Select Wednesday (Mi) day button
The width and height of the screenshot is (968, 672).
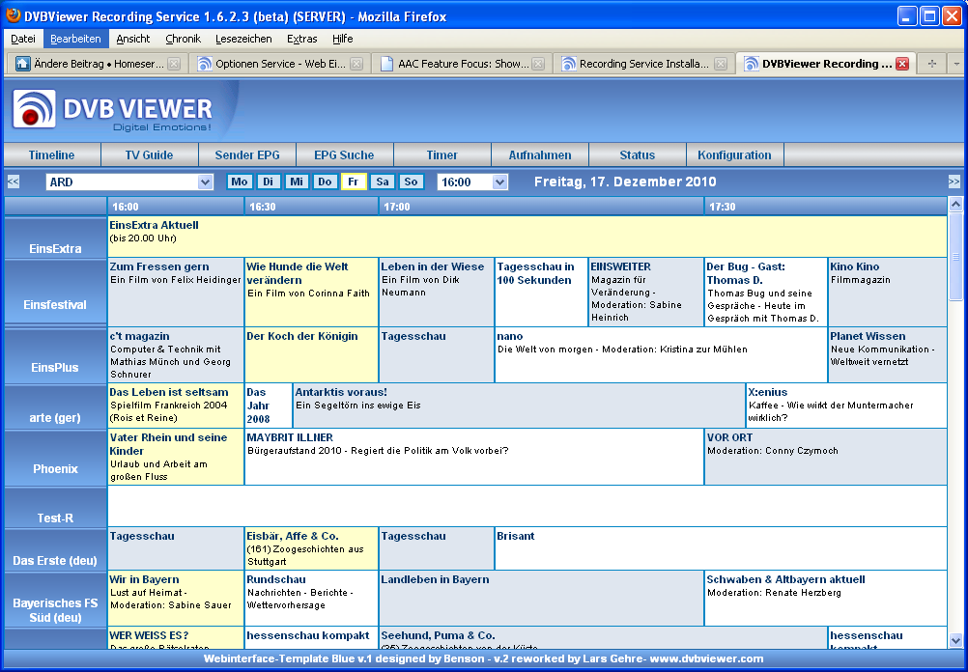(297, 182)
